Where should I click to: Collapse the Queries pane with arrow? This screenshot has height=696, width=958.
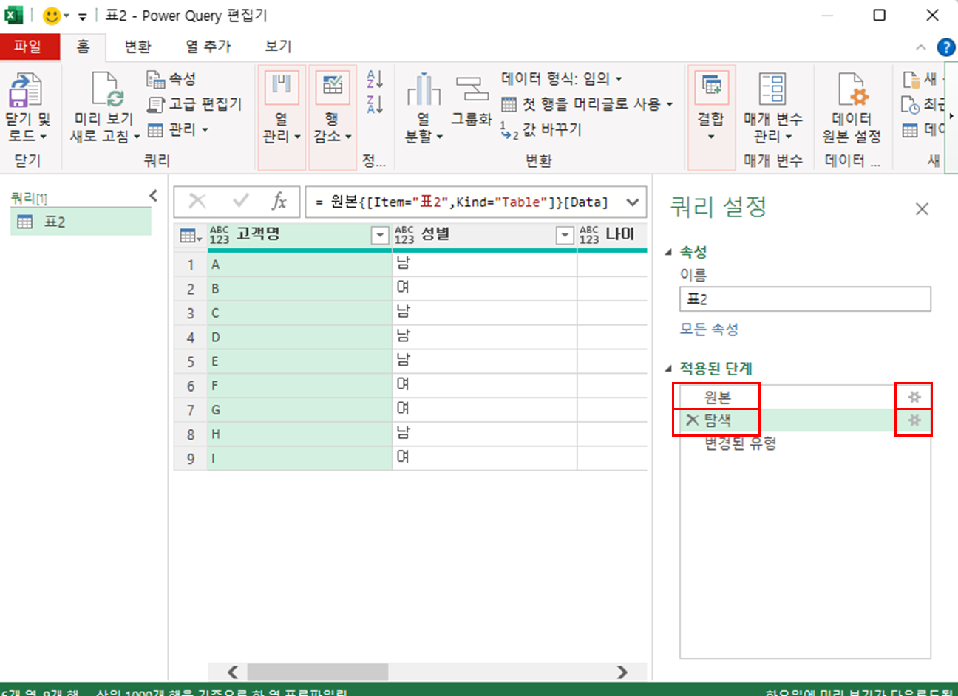pos(153,196)
